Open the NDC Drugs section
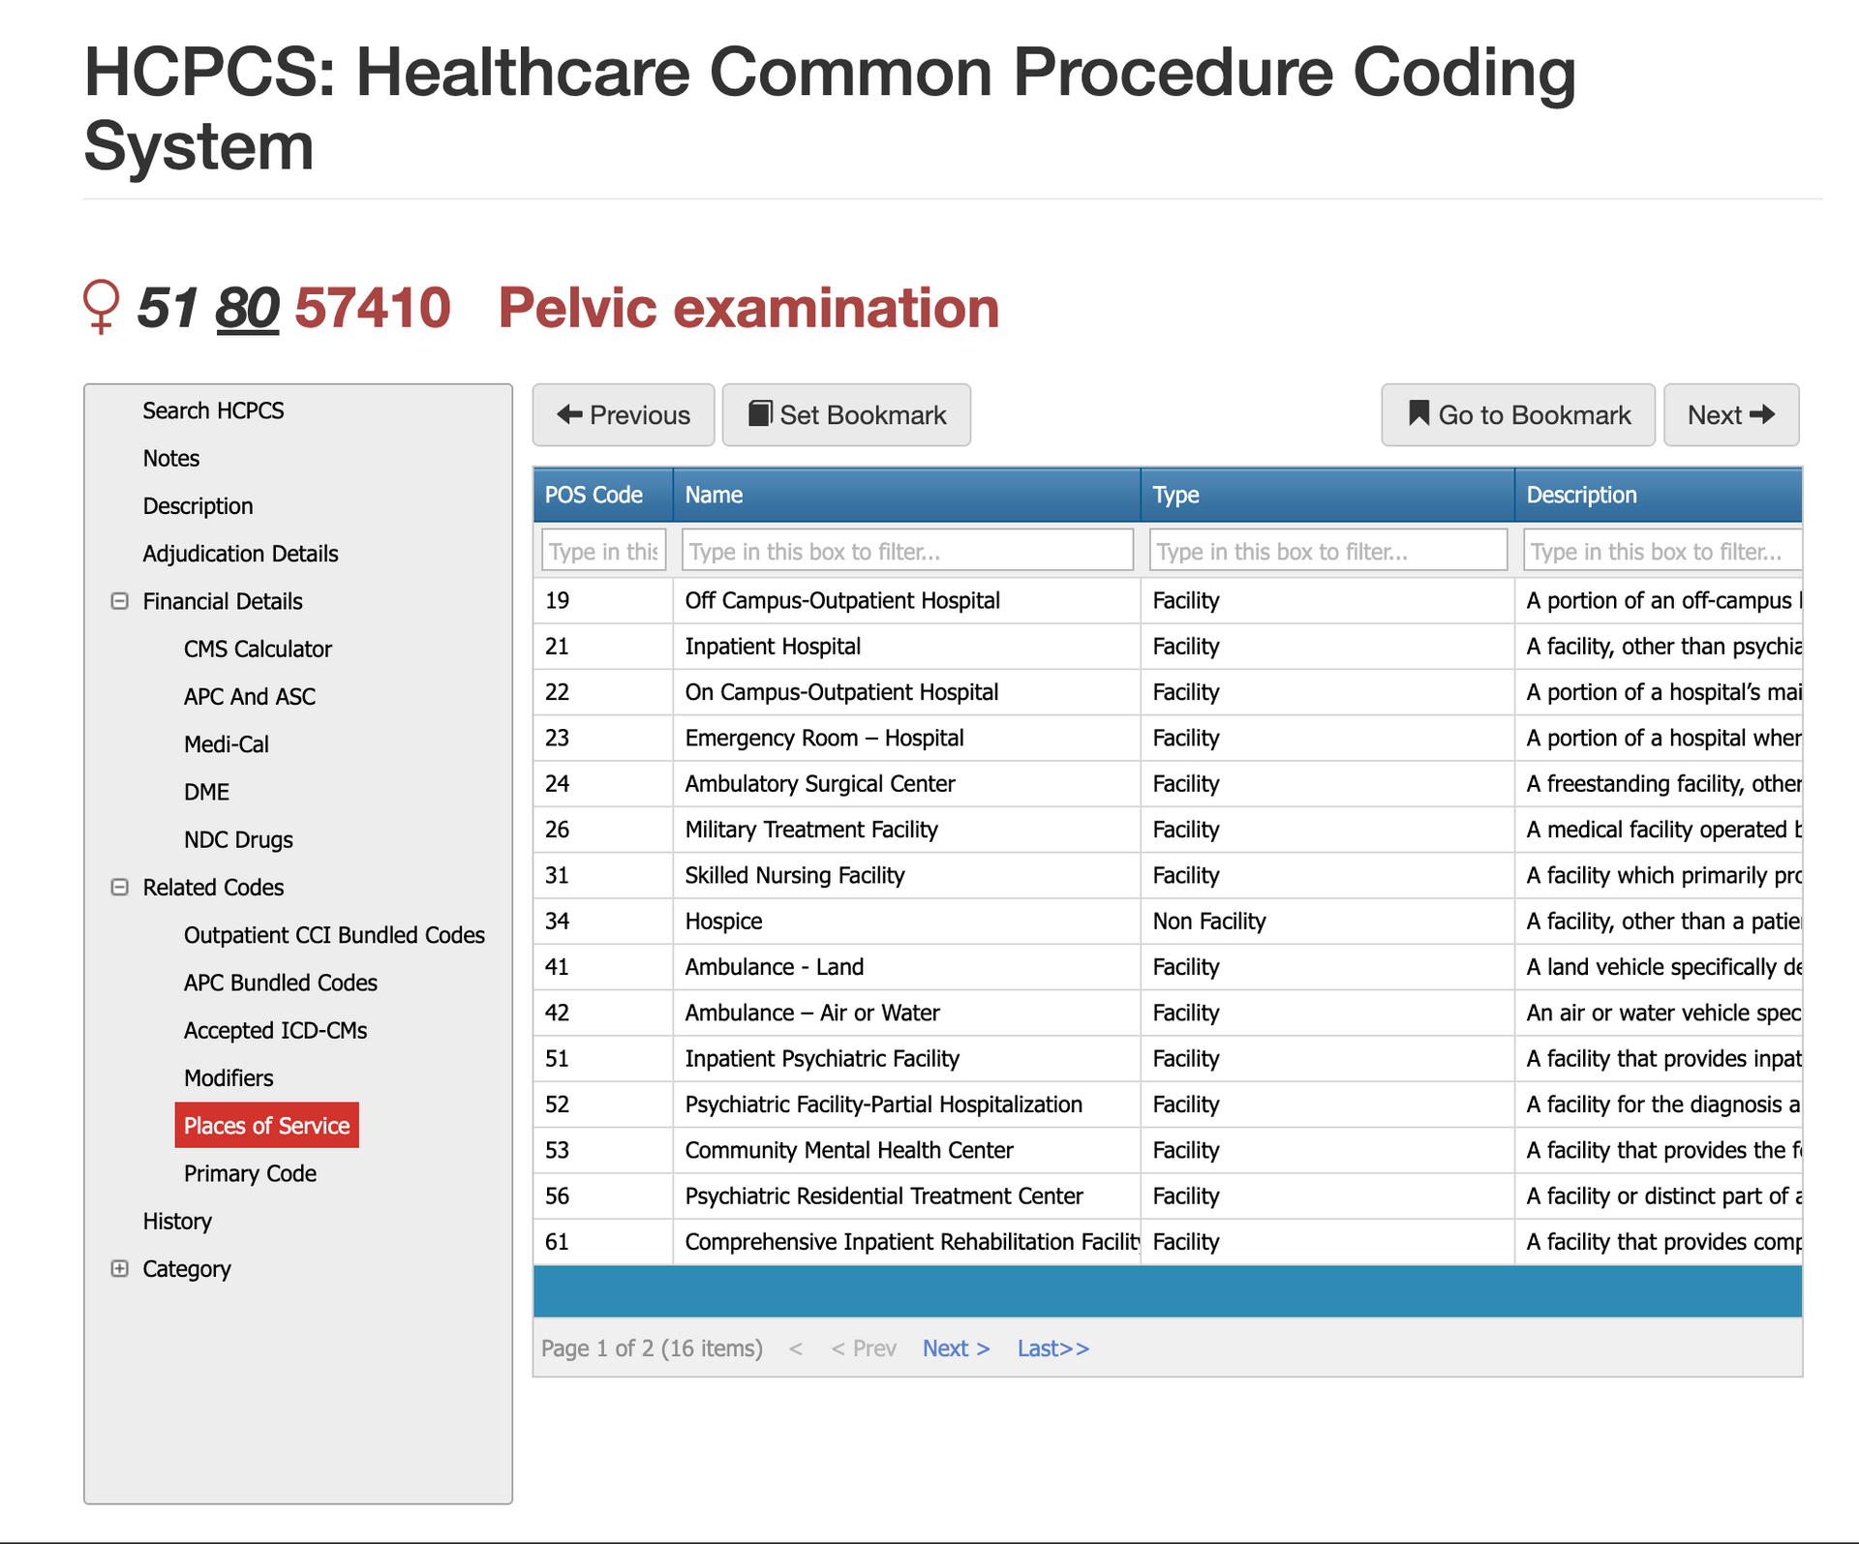Viewport: 1859px width, 1544px height. 238,839
